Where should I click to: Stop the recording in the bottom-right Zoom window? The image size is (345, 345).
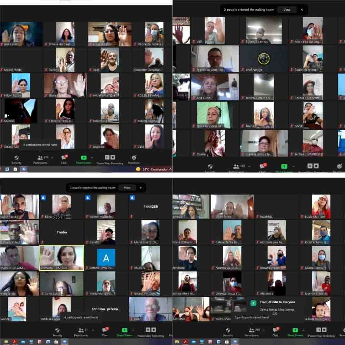click(x=324, y=329)
